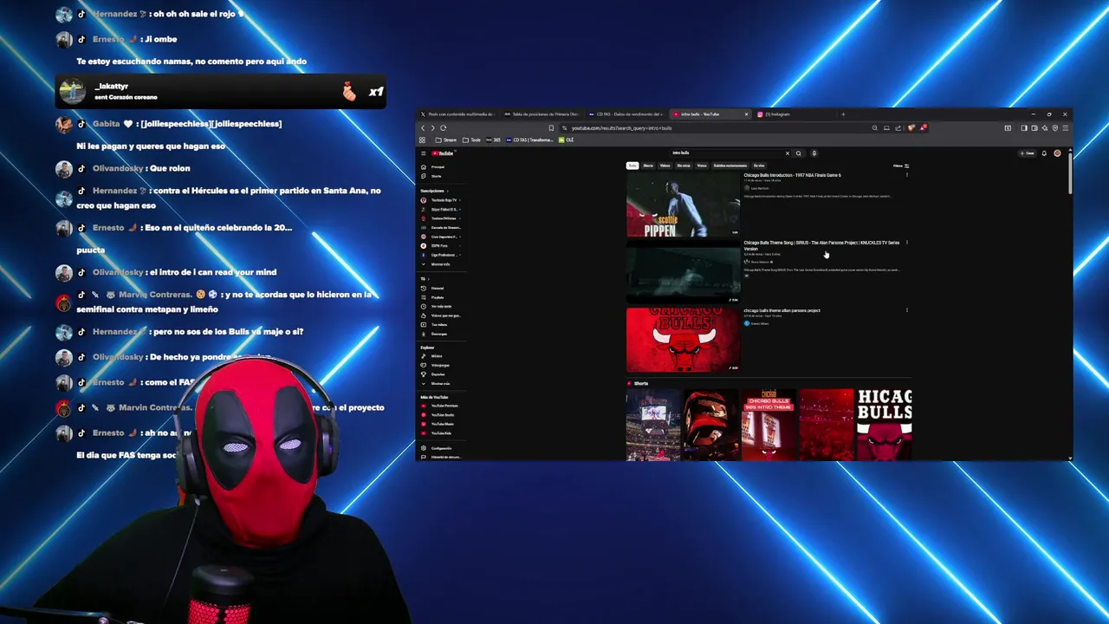Open the Scottie Pippen video thumbnail
The image size is (1109, 624).
point(684,205)
